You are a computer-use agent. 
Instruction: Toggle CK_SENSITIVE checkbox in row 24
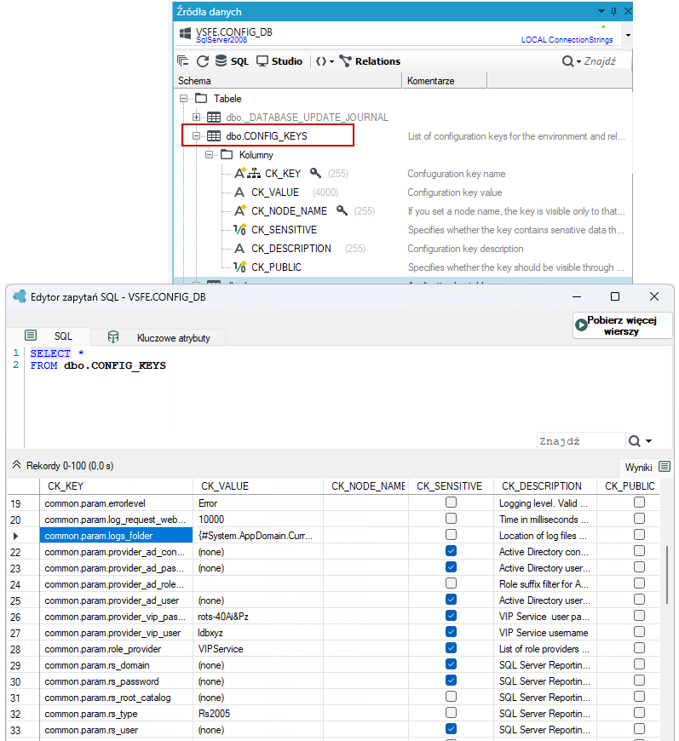click(x=451, y=583)
